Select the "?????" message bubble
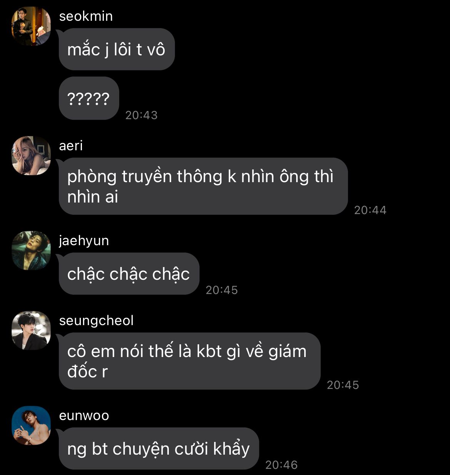Screen dimensions: 450x475 point(89,98)
